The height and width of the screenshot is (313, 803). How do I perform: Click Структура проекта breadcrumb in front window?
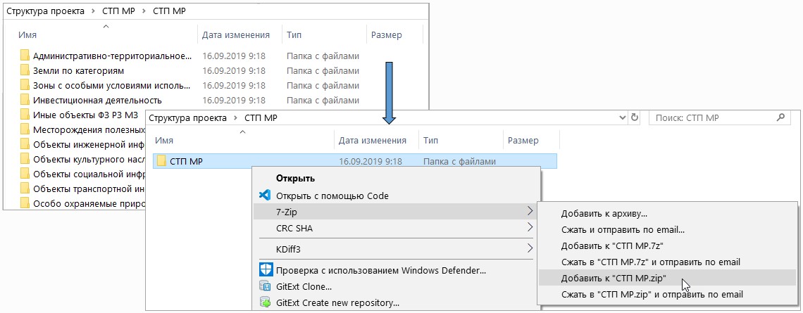[x=187, y=118]
